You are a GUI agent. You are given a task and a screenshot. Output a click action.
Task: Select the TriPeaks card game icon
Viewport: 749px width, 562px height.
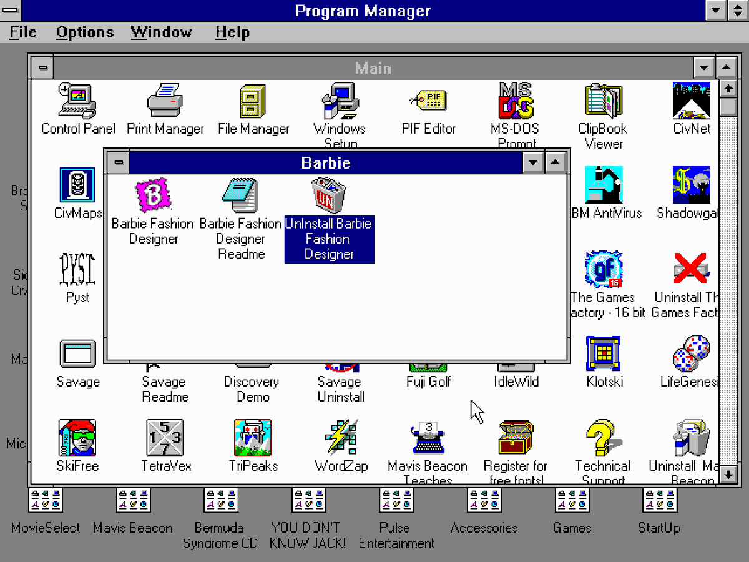(253, 438)
